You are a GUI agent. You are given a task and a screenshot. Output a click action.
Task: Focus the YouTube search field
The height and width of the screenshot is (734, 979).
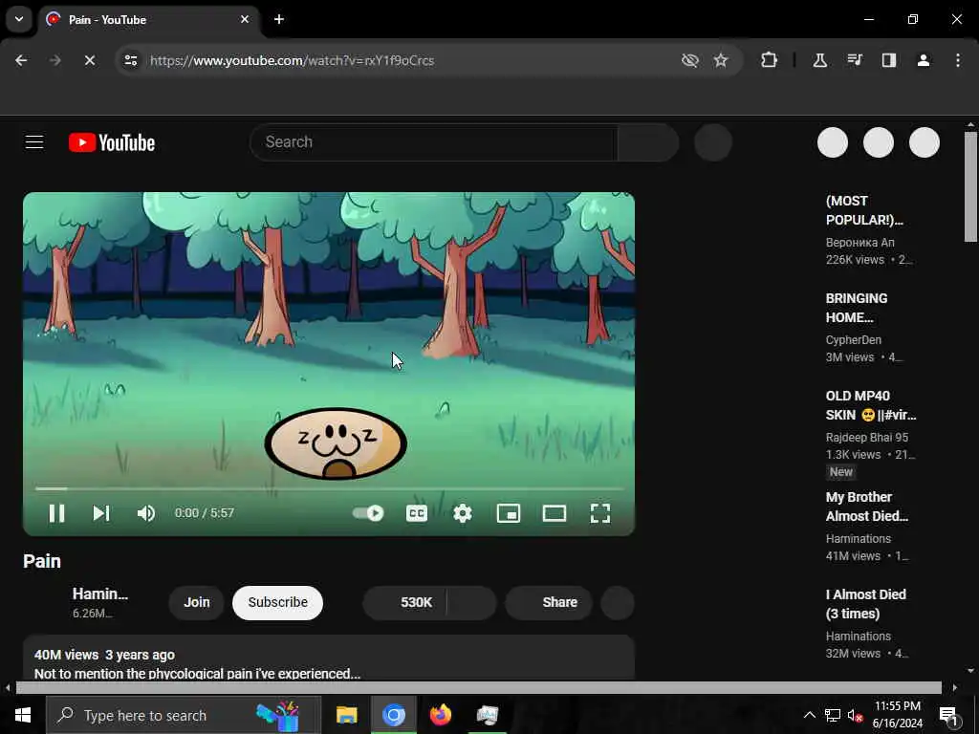pos(433,142)
